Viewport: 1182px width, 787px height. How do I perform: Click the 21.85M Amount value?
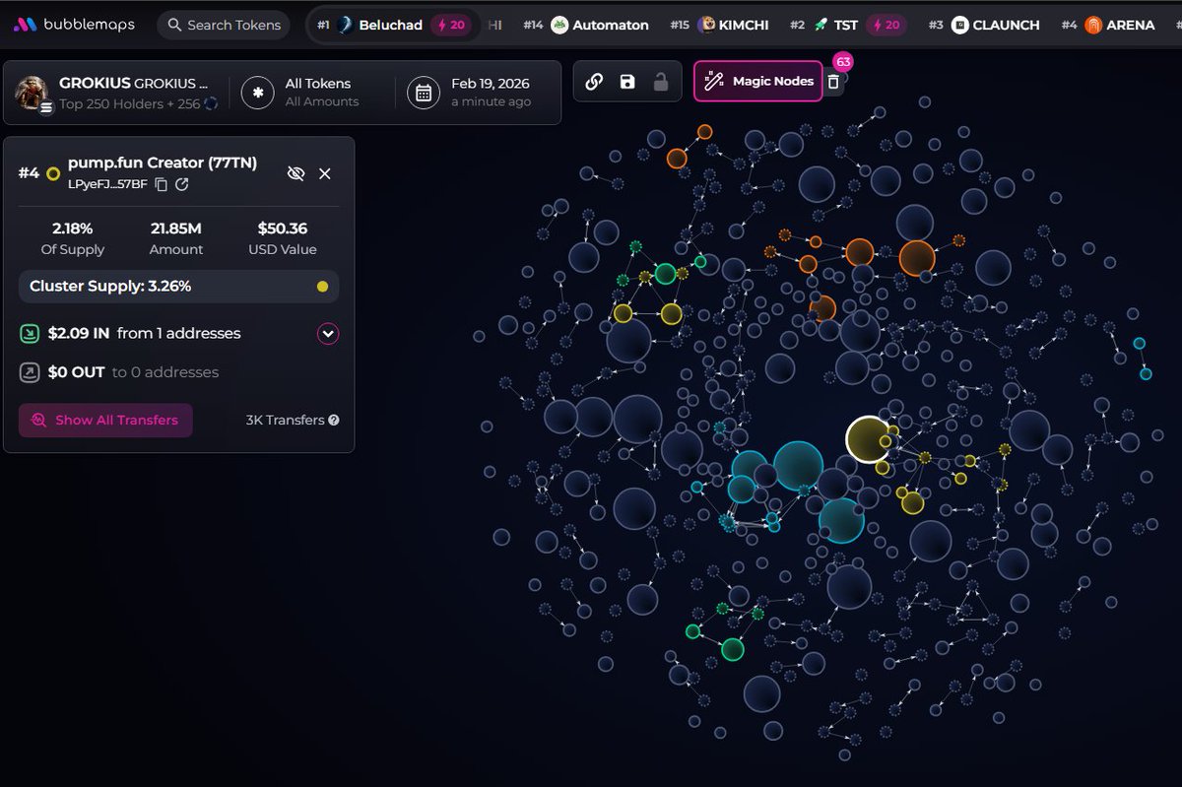click(176, 229)
